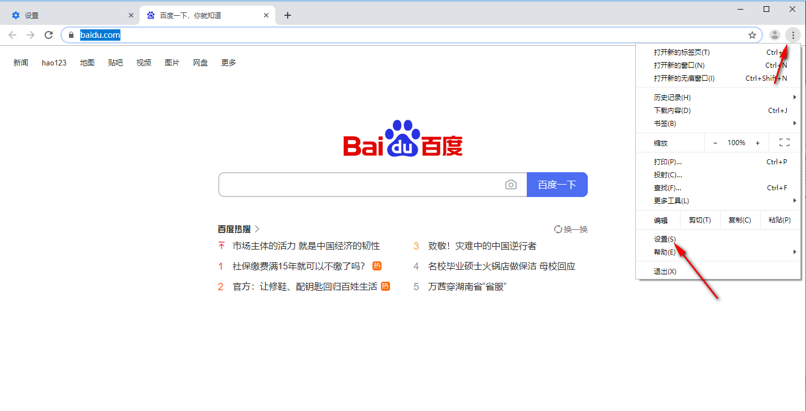Click the 编辑 label in menu
This screenshot has height=411, width=806.
(x=661, y=220)
